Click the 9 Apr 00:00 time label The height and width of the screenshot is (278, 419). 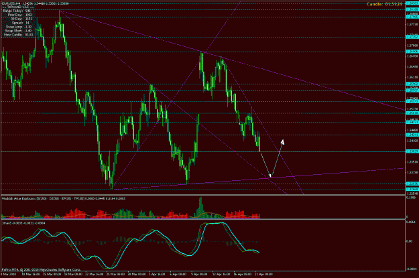tap(199, 274)
